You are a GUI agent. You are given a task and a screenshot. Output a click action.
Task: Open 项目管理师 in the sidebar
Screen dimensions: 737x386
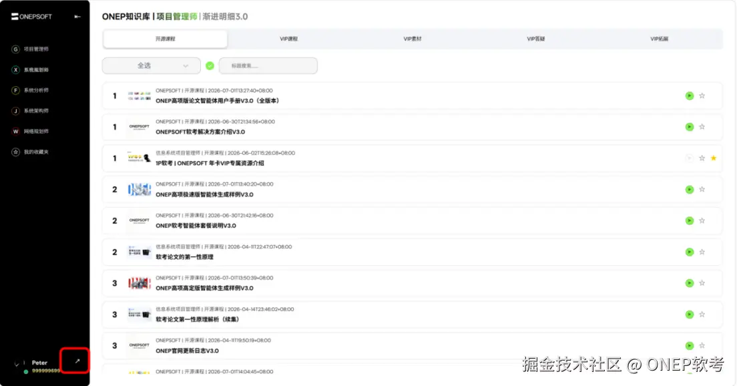31,49
